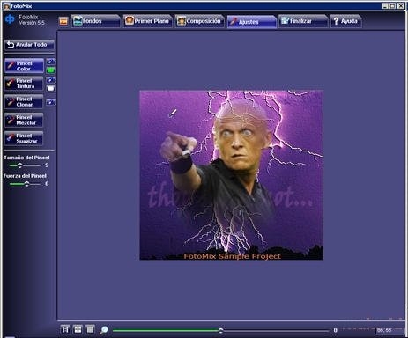Close the FotoMix window
The width and height of the screenshot is (408, 338).
(401, 6)
